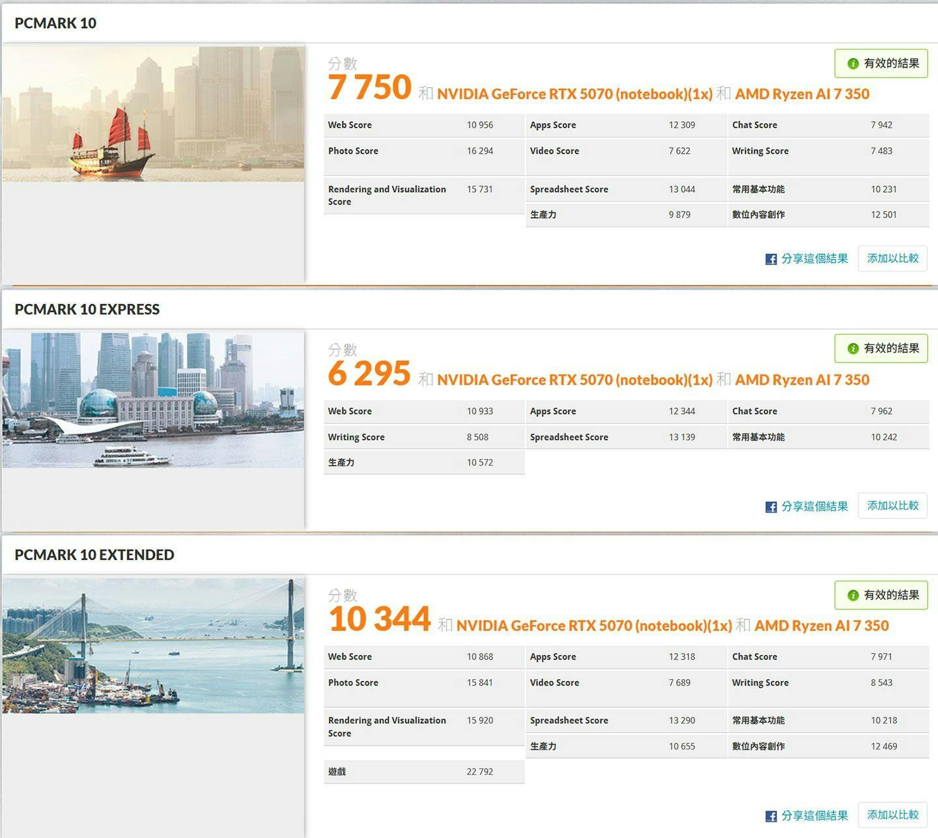Click 數位內容創作 value 12 501

pos(884,215)
